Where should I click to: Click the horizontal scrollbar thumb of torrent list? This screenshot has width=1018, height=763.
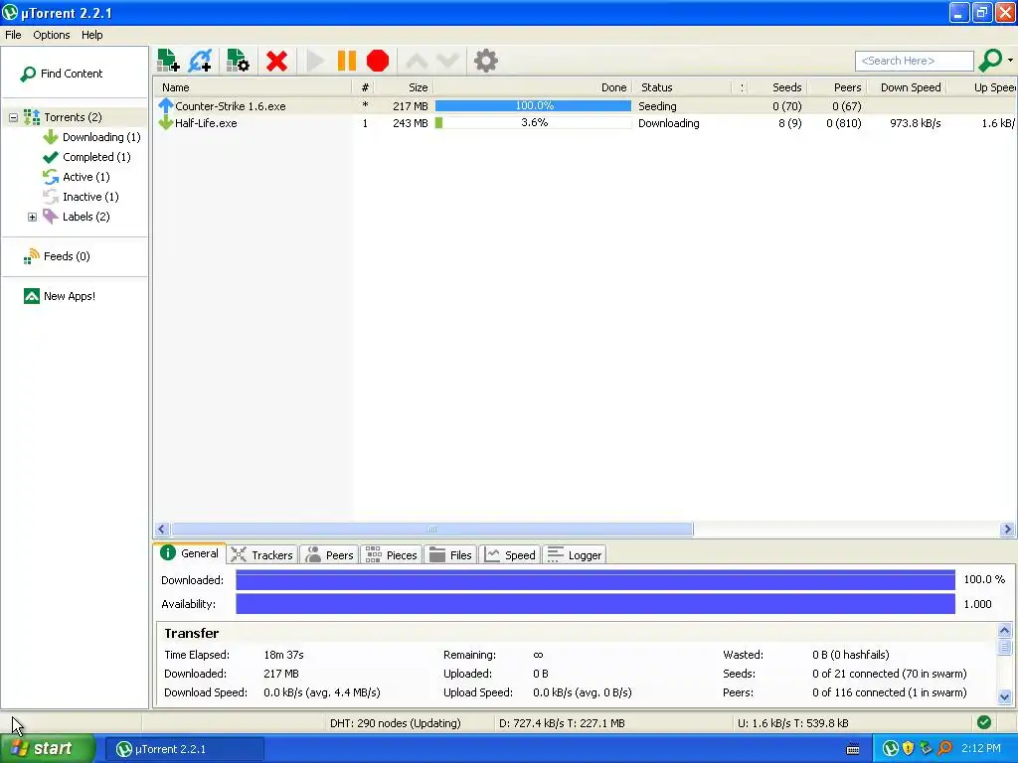pos(432,530)
